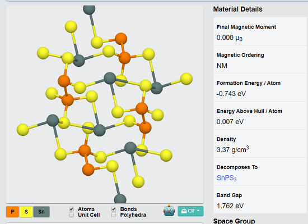Uncheck the Bonds checkbox

(114, 209)
